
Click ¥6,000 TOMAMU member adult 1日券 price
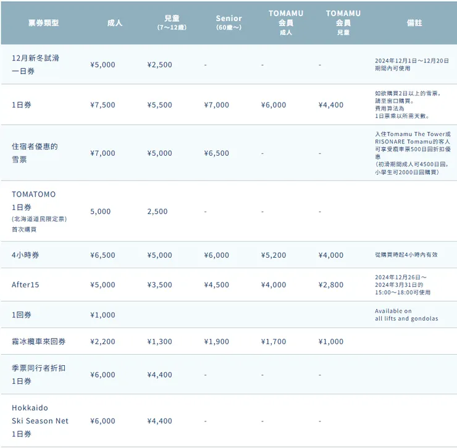274,105
